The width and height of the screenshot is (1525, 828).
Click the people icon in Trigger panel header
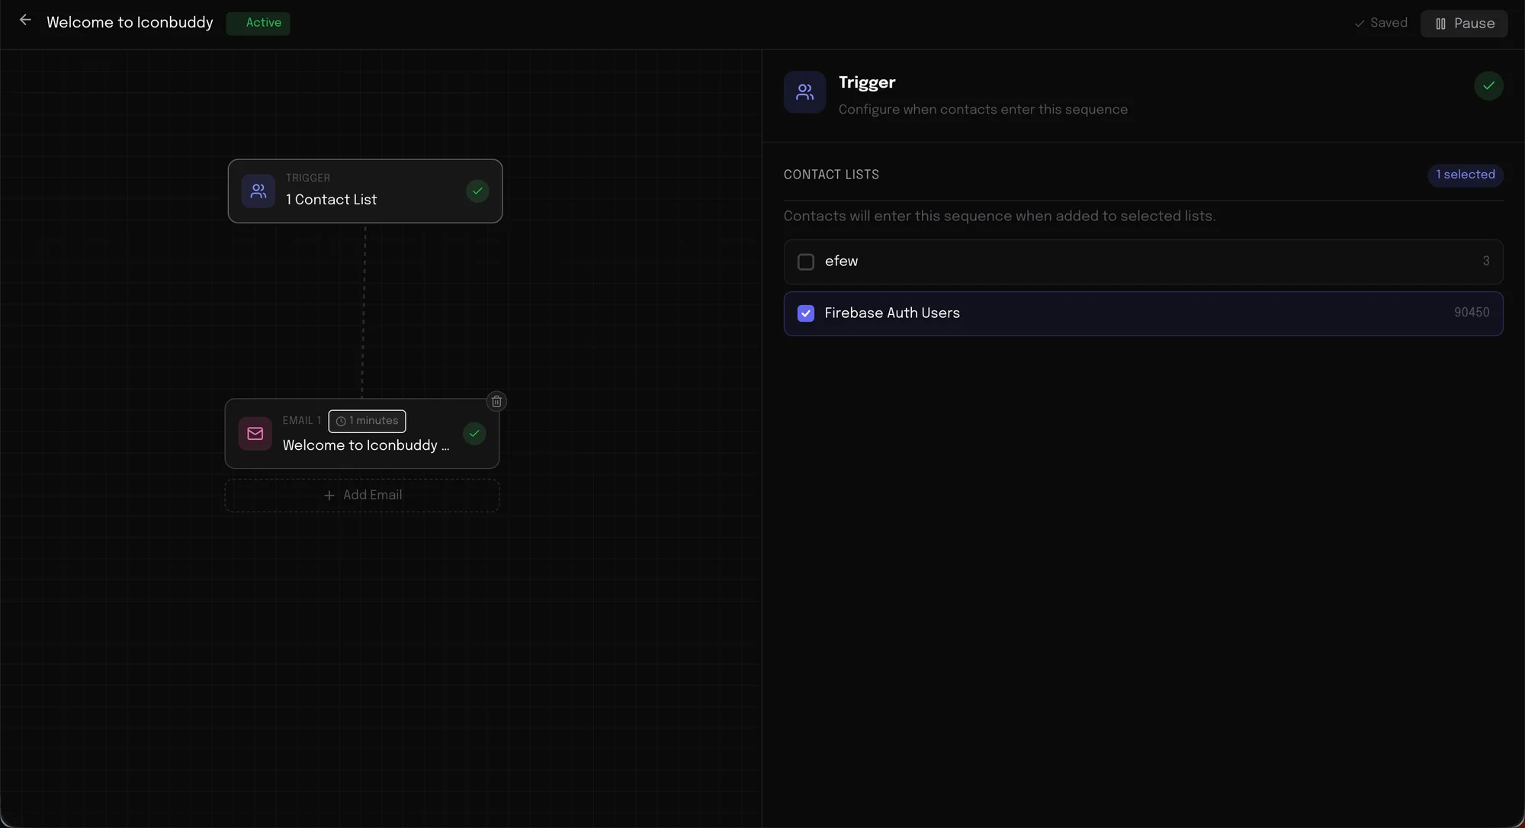[x=804, y=92]
